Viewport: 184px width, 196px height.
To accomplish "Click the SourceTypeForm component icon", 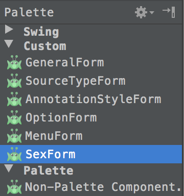I will (x=14, y=81).
